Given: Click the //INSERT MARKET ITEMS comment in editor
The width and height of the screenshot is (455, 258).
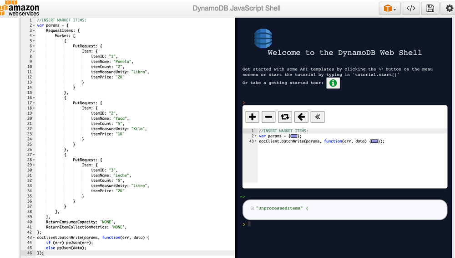Looking at the screenshot, I should click(61, 20).
